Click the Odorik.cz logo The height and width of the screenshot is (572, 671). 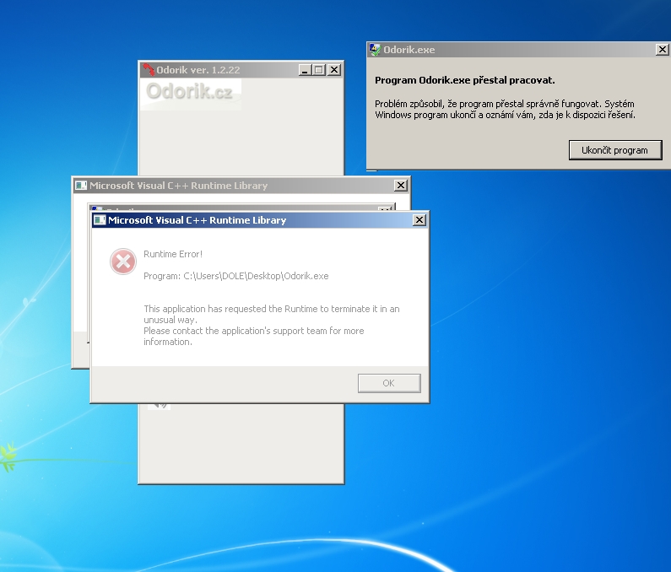191,94
